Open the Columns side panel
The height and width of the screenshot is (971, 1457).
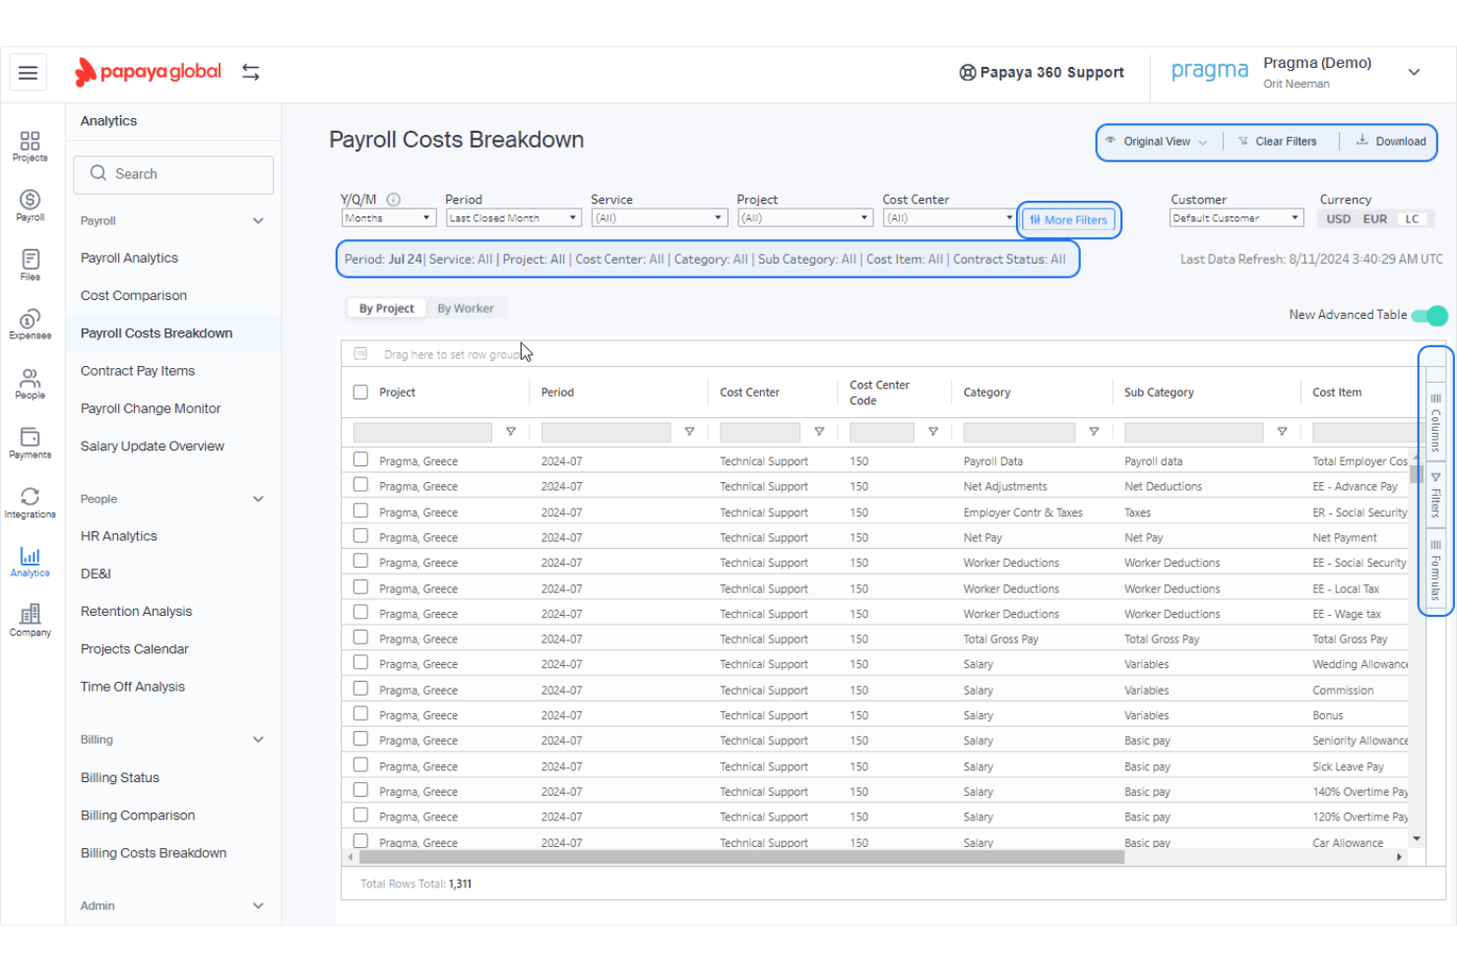1435,422
